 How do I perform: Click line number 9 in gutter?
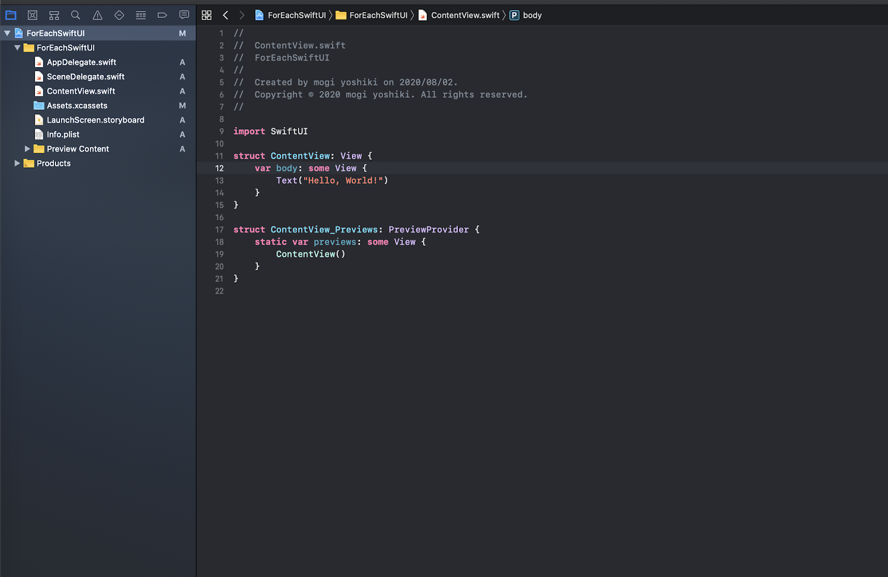click(x=221, y=131)
